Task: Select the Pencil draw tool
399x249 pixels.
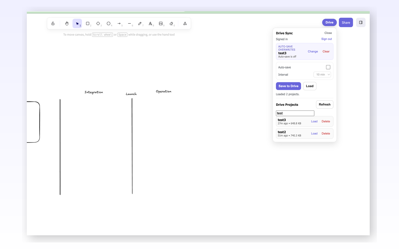Action: click(x=140, y=24)
